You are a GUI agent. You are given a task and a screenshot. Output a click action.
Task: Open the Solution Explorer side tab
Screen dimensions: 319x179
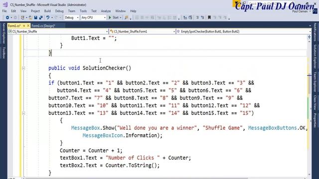(x=315, y=56)
